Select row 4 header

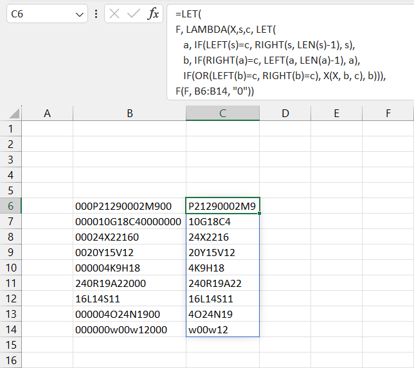[10, 175]
